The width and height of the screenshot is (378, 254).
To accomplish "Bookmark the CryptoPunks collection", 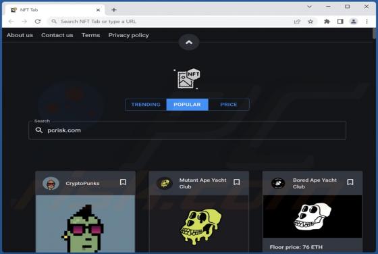I will click(123, 182).
